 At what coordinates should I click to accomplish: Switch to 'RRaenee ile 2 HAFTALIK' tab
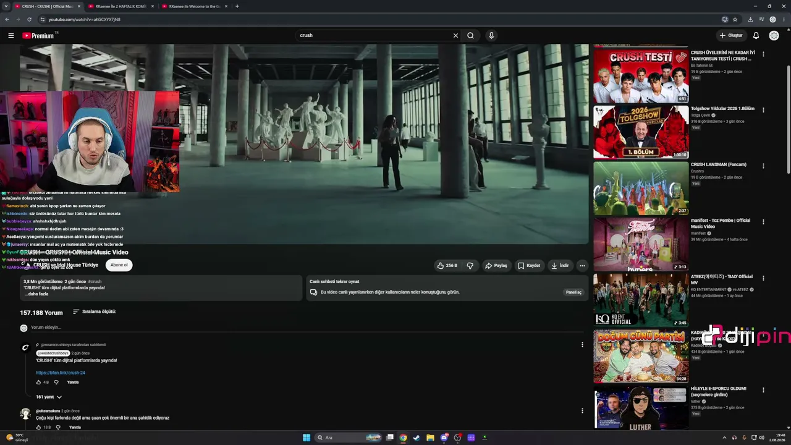(x=121, y=6)
